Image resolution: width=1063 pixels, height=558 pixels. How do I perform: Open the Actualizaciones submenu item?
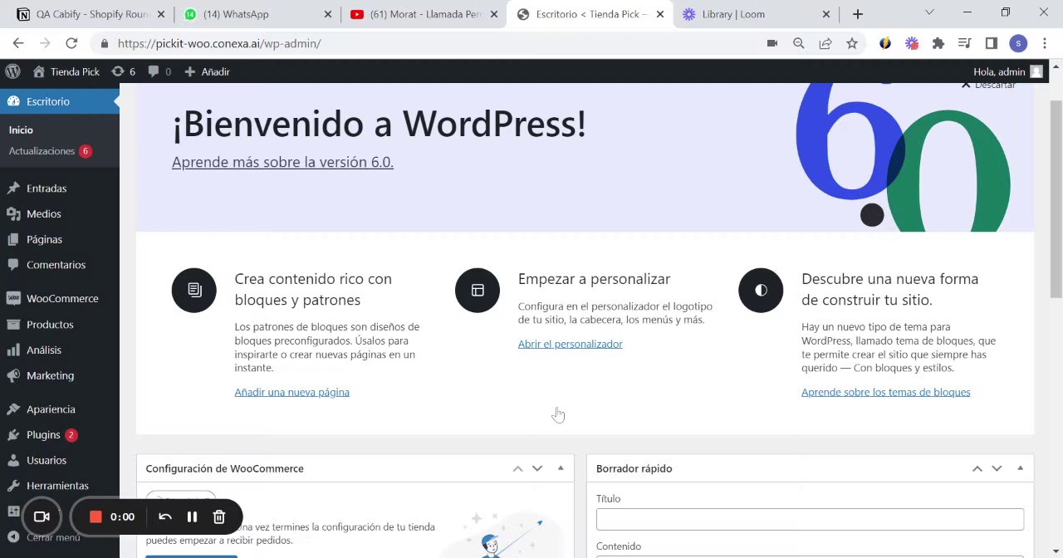point(50,151)
